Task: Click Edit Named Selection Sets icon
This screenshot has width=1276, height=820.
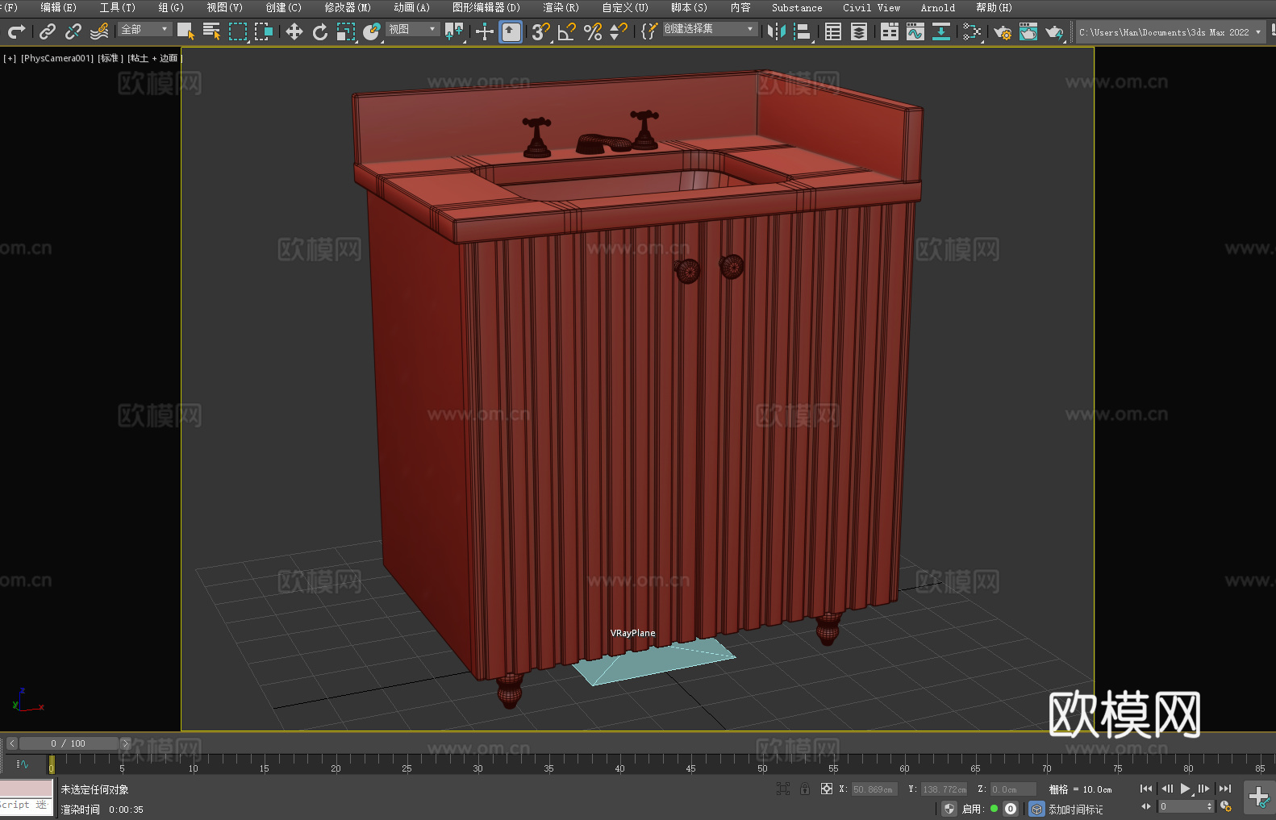Action: 649,31
